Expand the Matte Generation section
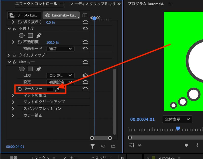203x159 pixels. pyautogui.click(x=13, y=95)
